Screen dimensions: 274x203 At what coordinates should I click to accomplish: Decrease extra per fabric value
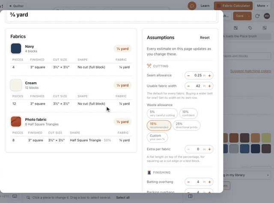pyautogui.click(x=188, y=149)
